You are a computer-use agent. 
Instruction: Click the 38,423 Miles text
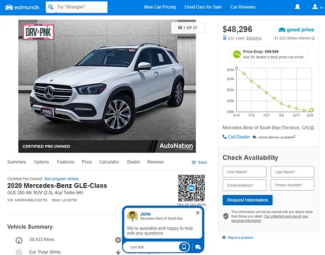[42, 239]
